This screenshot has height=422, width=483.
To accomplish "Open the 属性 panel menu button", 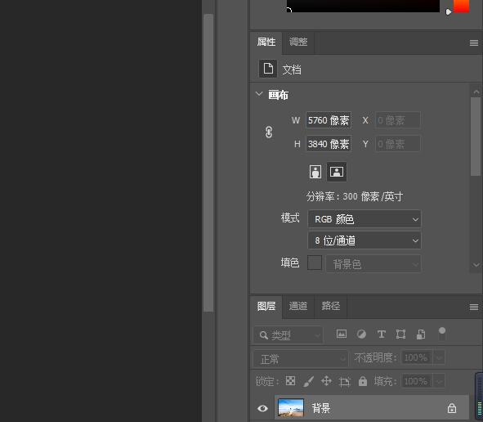I will [x=474, y=43].
